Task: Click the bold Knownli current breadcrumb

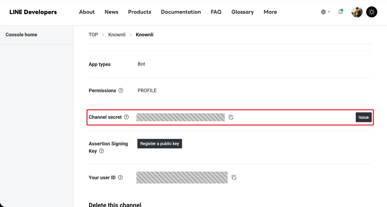Action: point(144,35)
